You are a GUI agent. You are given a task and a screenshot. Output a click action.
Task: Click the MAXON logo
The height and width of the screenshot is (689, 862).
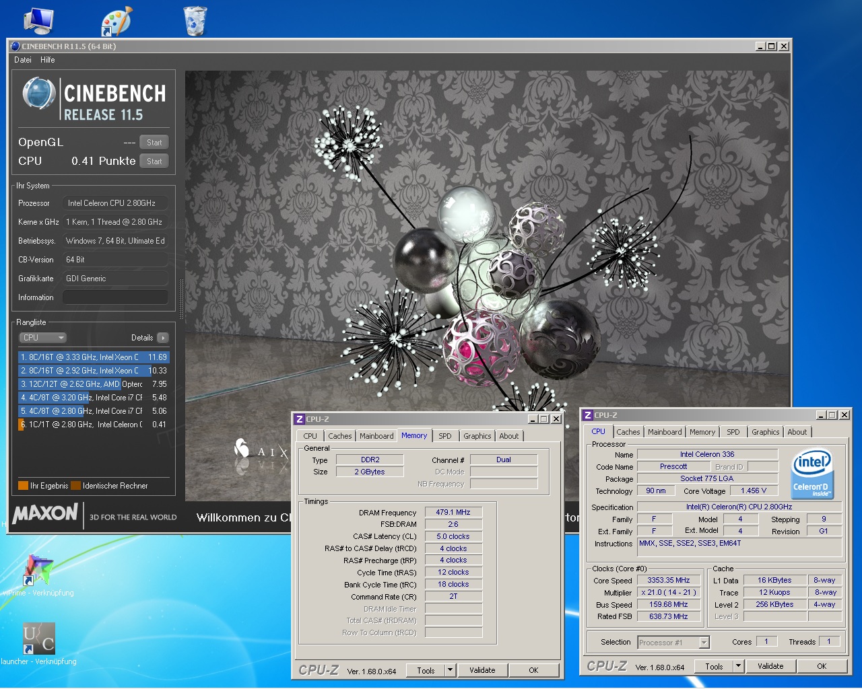[46, 514]
